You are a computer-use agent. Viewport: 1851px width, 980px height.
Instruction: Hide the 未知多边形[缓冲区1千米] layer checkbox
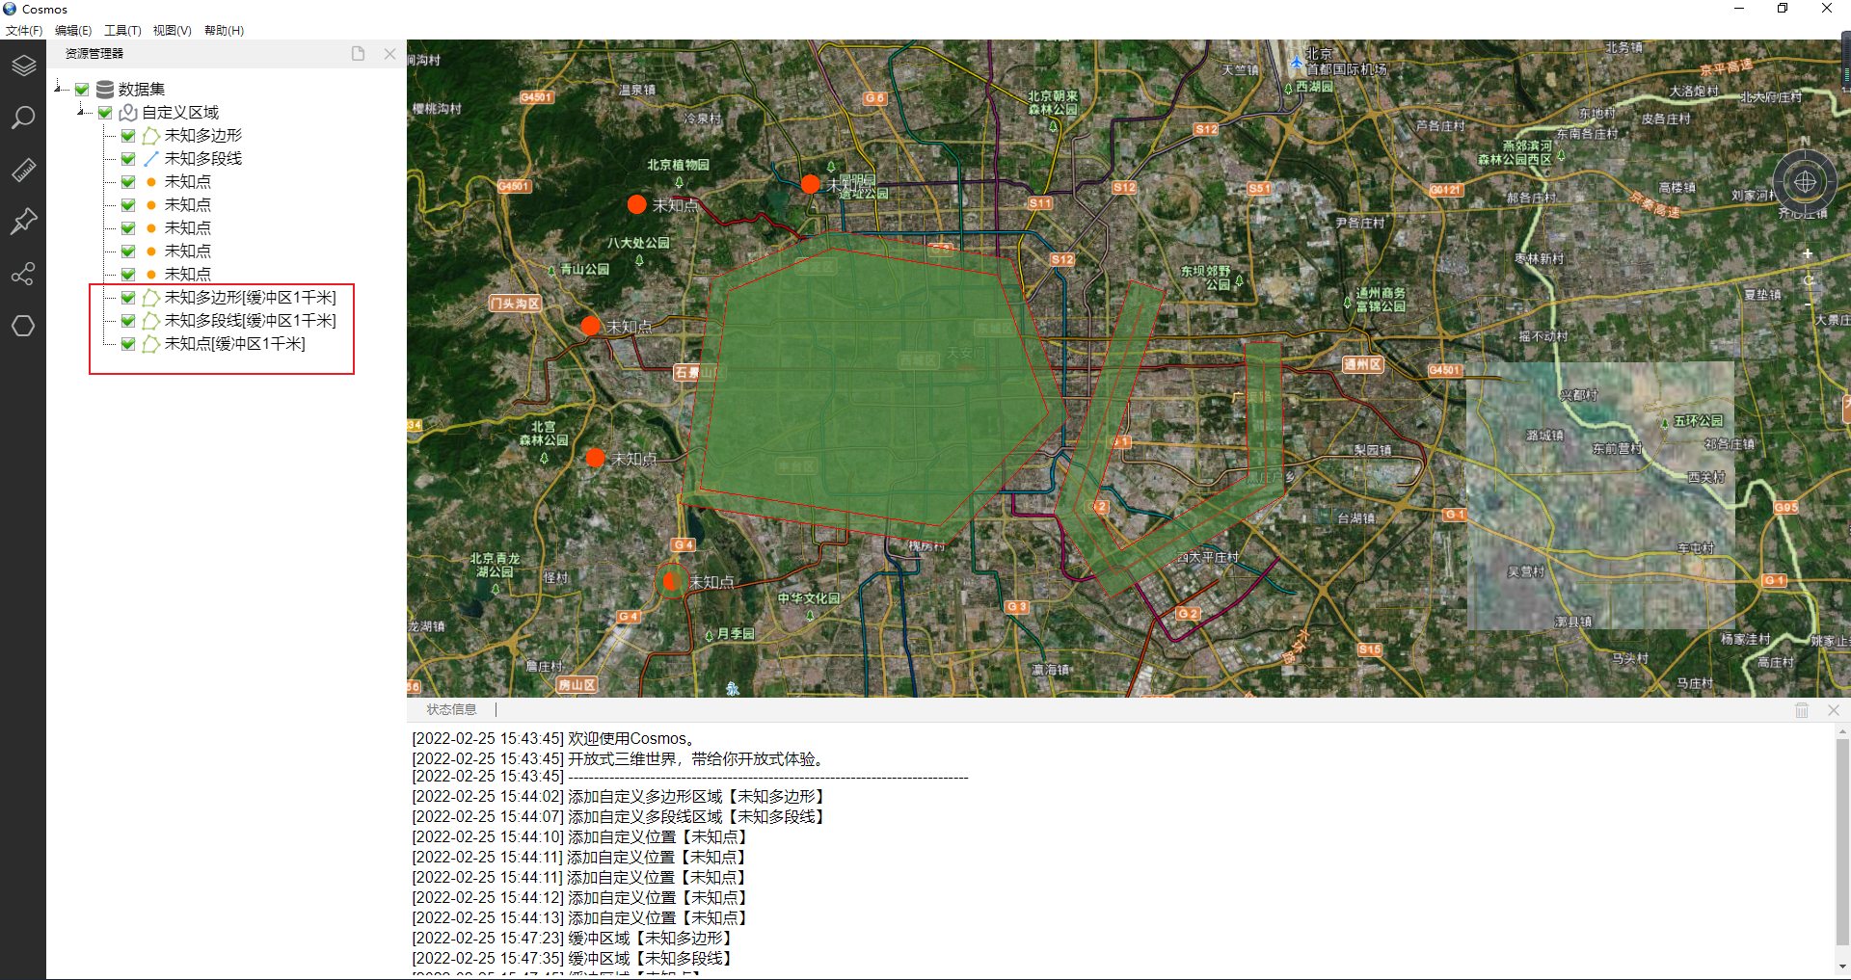click(x=128, y=298)
